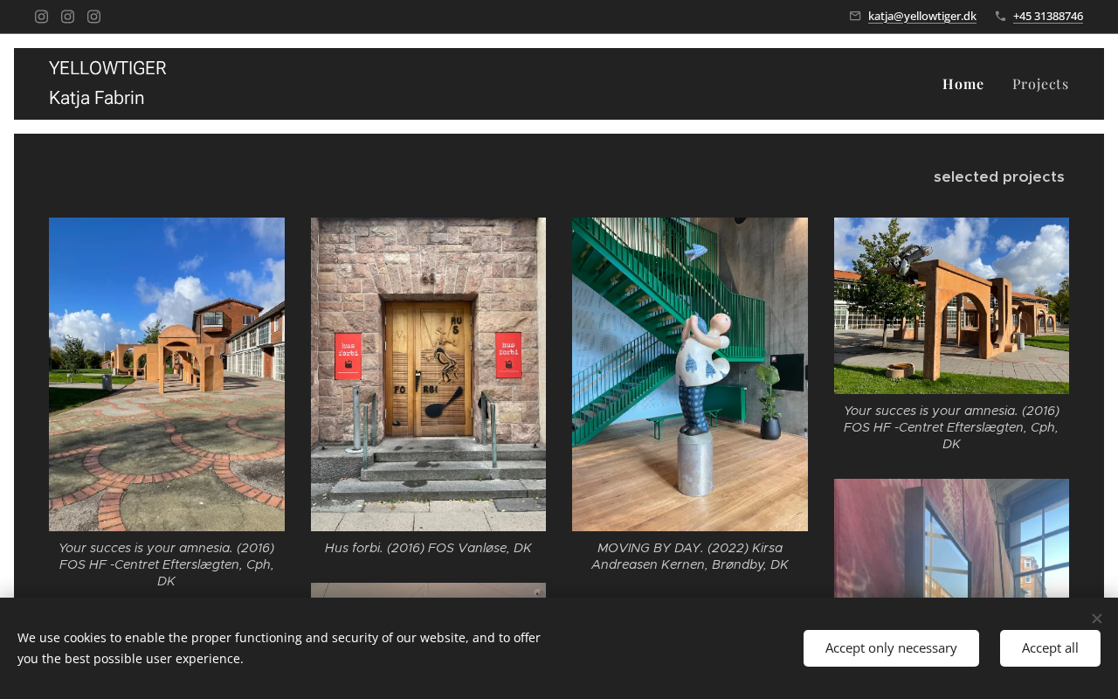
Task: Open the Projects menu item
Action: (1039, 84)
